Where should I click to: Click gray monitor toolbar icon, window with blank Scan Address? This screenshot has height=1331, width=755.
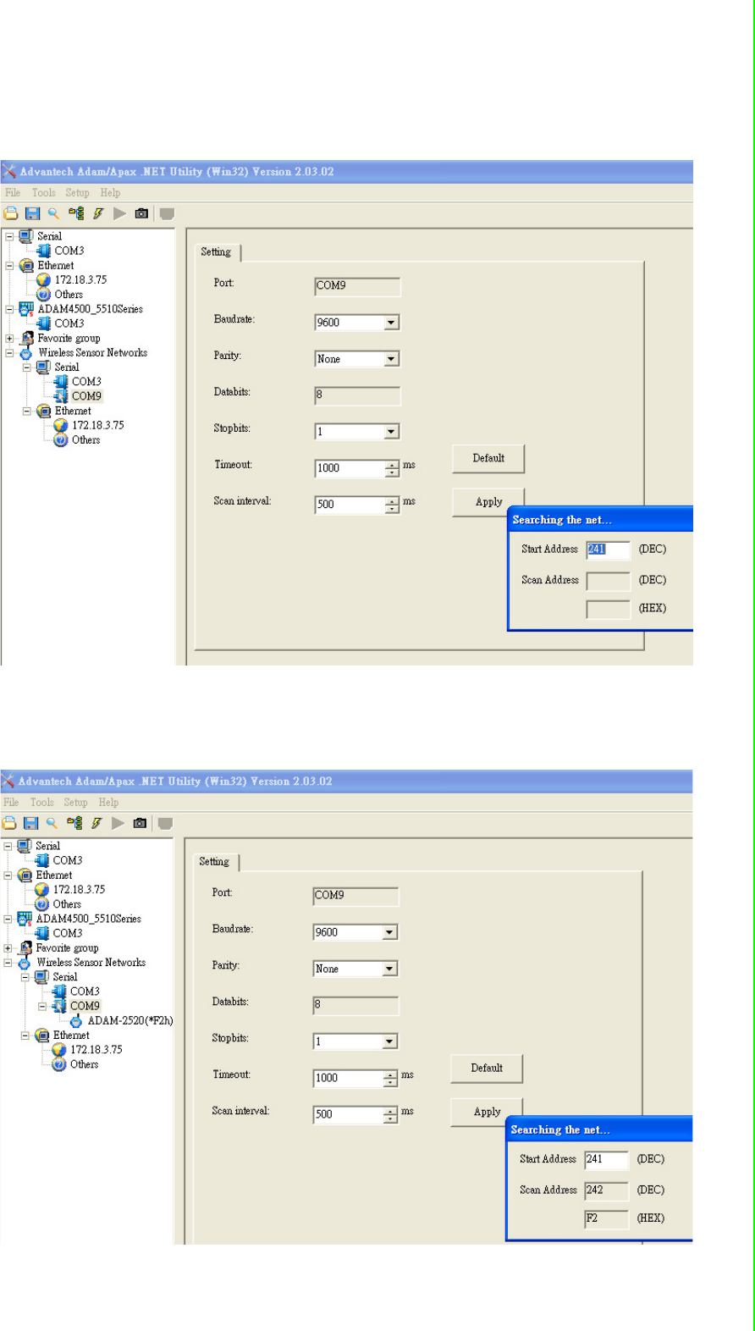coord(167,213)
